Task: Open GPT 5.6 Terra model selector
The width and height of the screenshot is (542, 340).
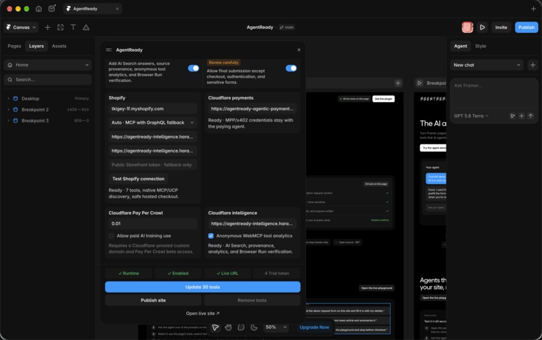Action: point(471,116)
